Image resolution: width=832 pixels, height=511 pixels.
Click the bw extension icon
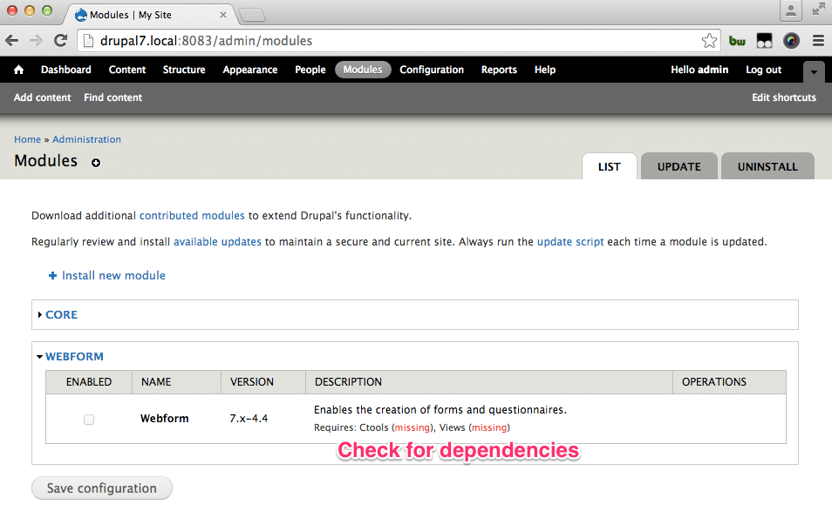click(x=737, y=41)
